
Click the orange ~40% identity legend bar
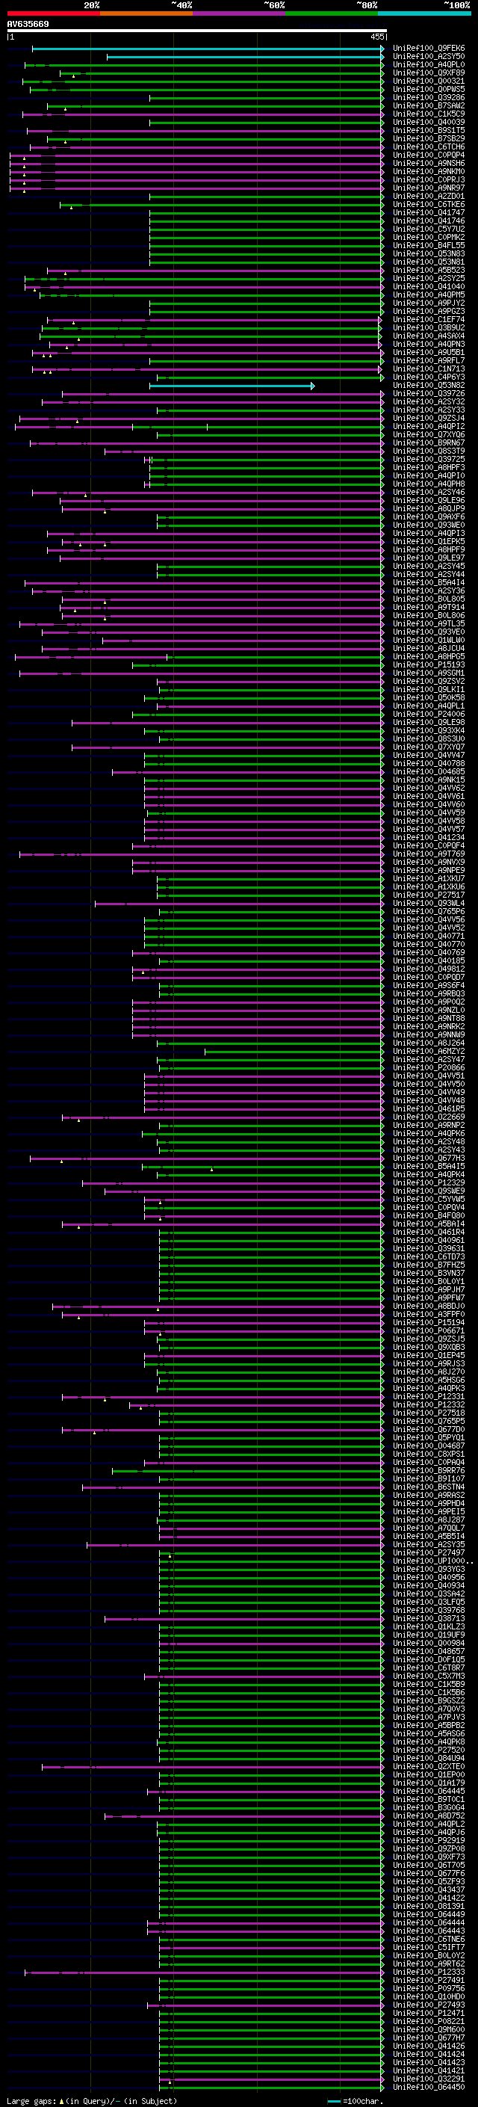pos(146,13)
